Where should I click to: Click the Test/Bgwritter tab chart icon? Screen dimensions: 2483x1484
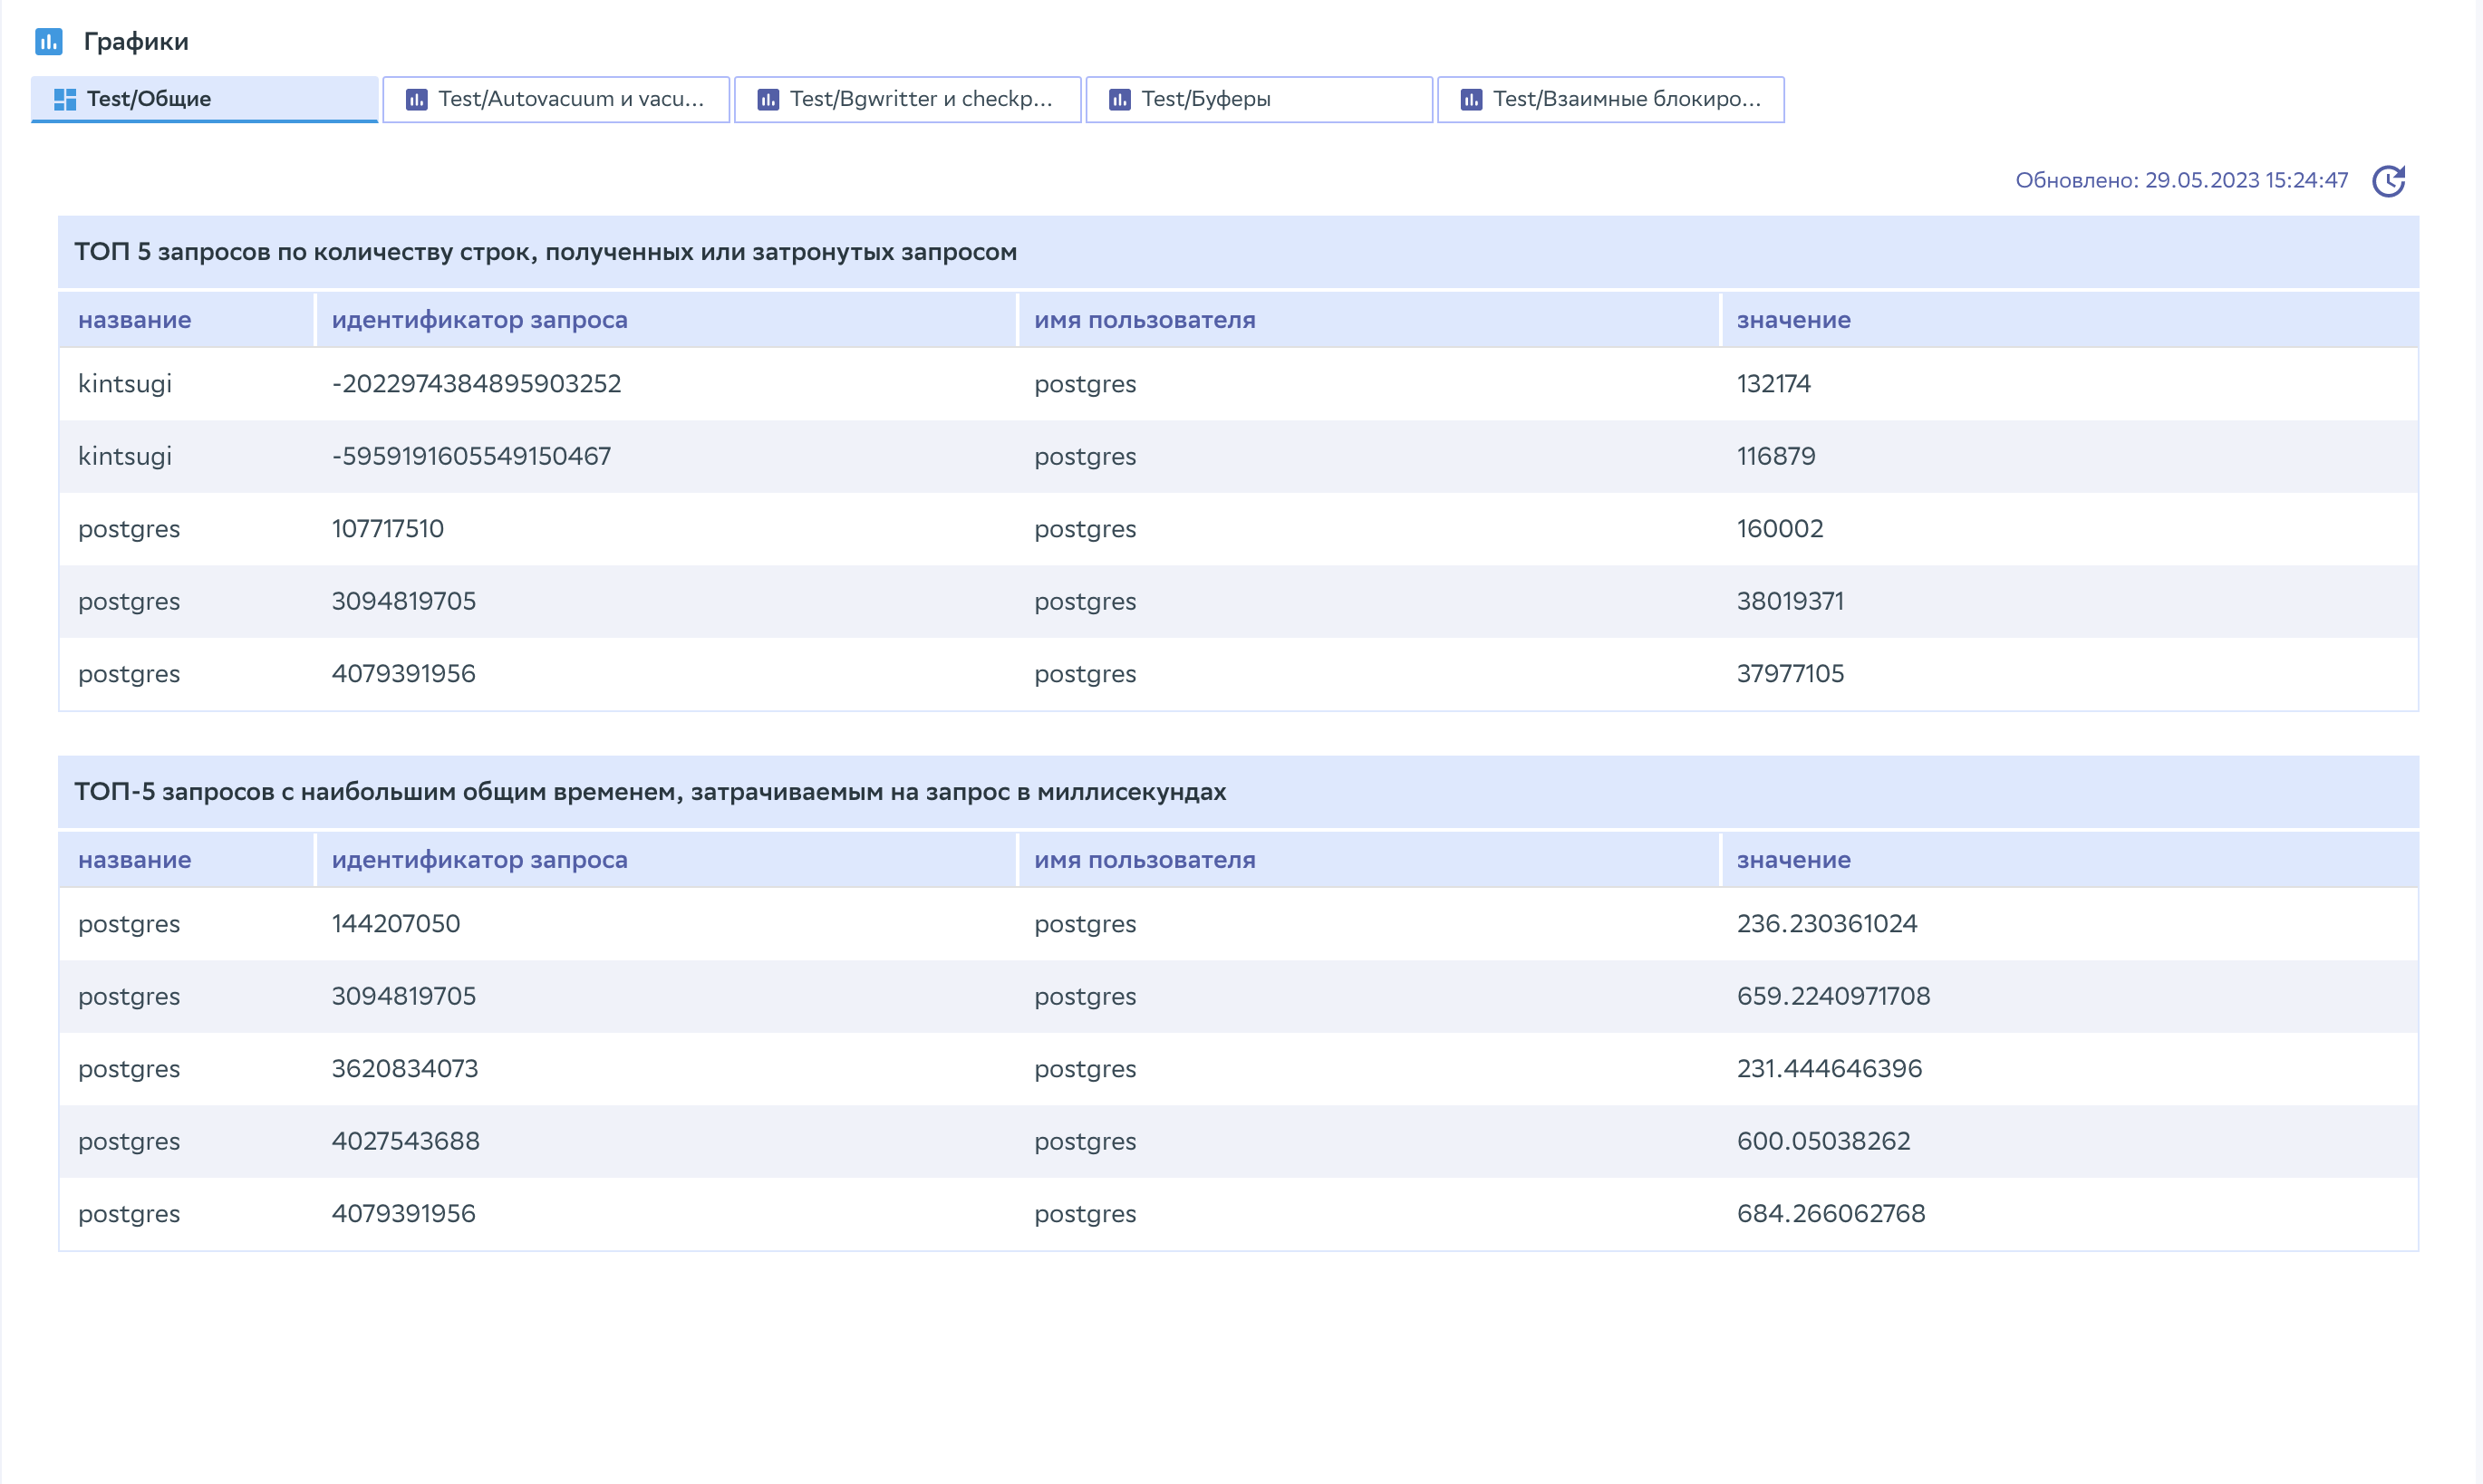(x=768, y=99)
